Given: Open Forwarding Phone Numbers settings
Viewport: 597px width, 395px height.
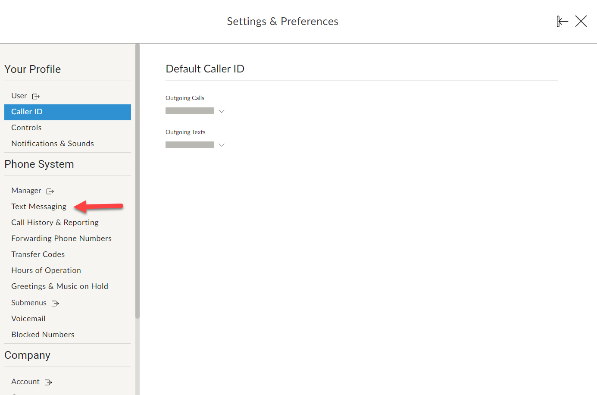Looking at the screenshot, I should click(62, 238).
